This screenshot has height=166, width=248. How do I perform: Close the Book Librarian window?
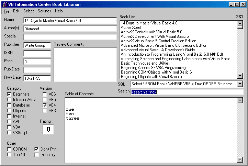[x=243, y=4]
